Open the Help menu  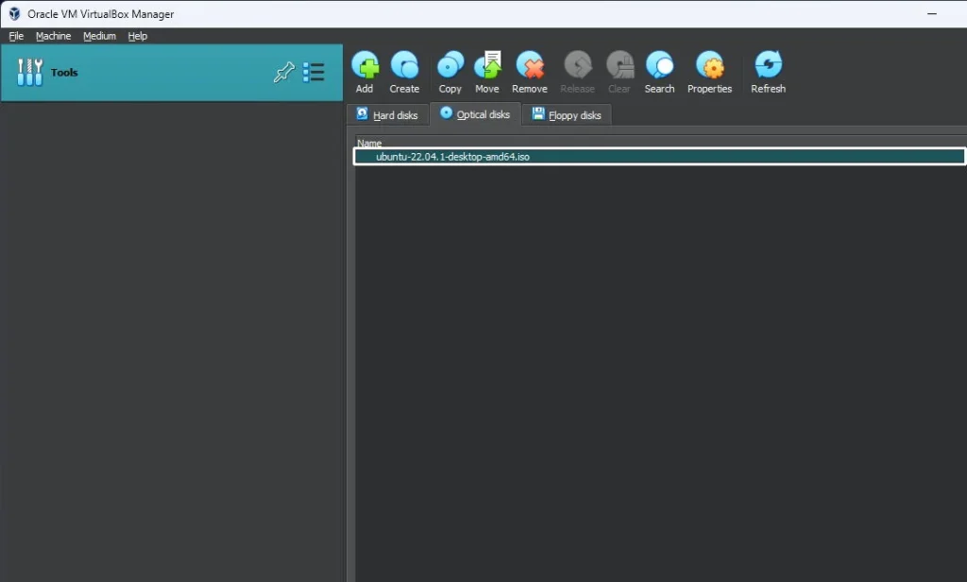[138, 36]
